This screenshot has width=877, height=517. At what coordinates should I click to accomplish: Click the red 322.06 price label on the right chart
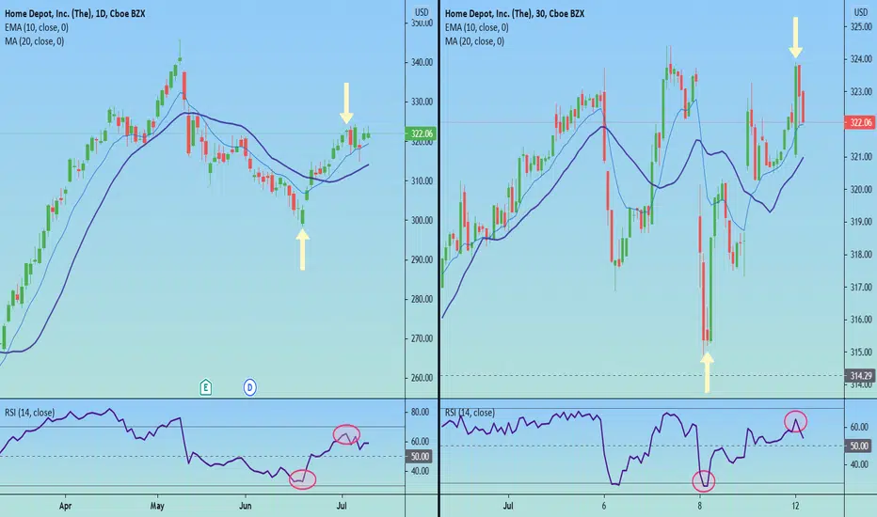pyautogui.click(x=860, y=122)
